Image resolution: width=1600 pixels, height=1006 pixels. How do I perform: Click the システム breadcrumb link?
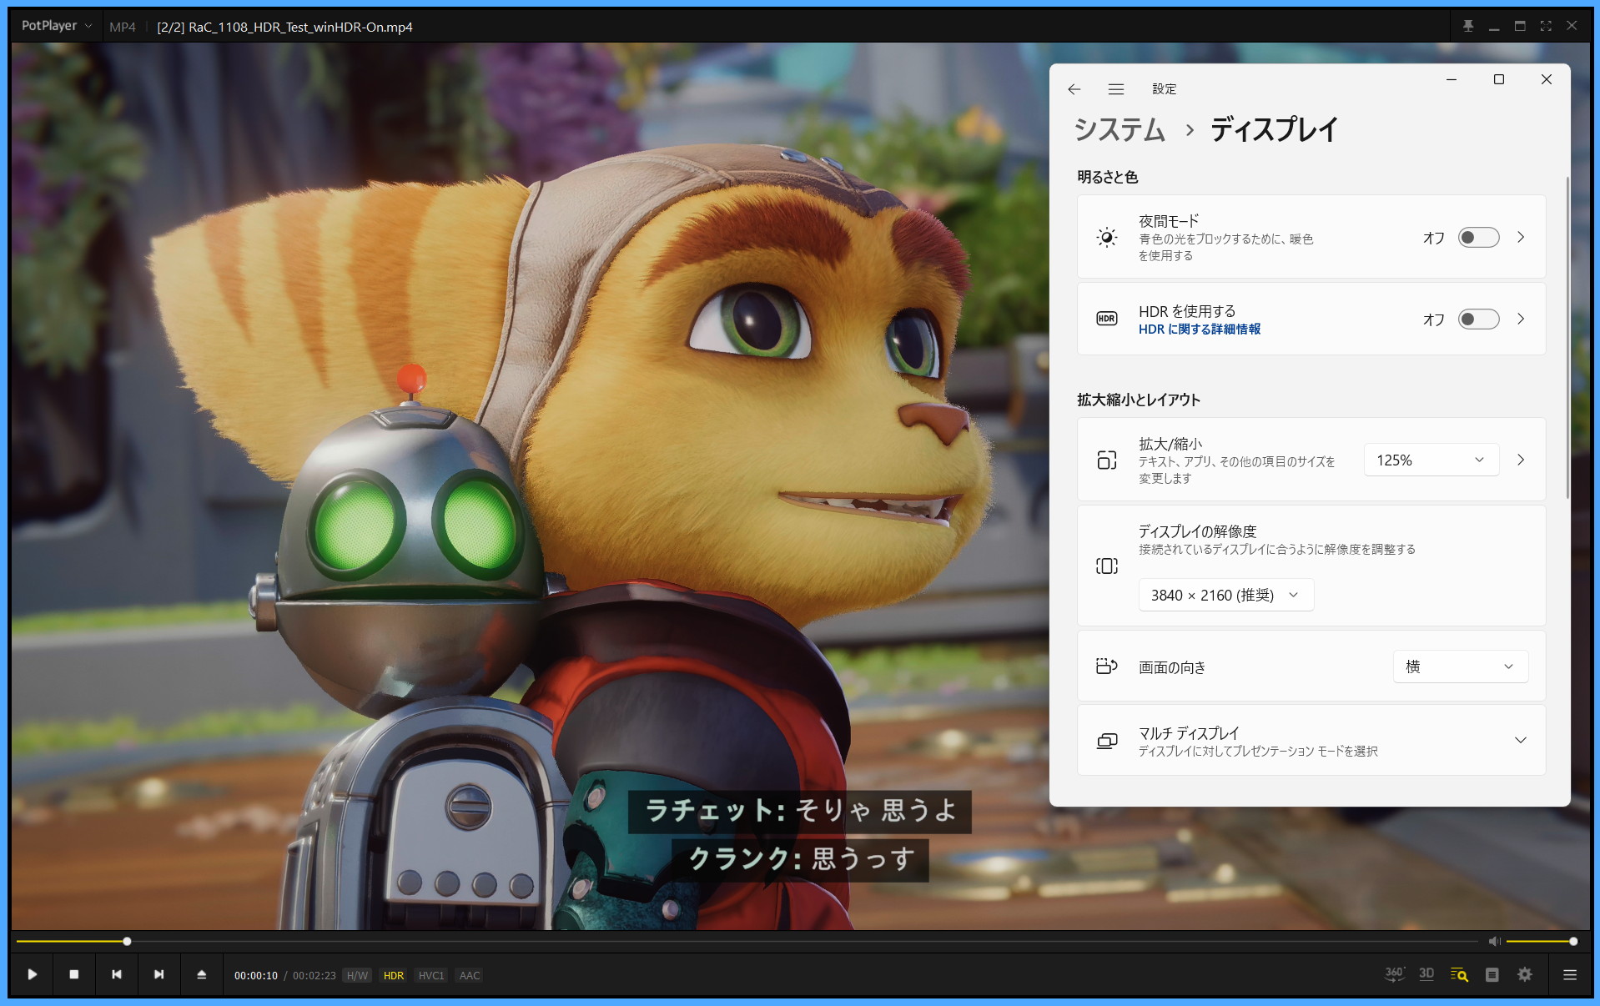tap(1119, 129)
